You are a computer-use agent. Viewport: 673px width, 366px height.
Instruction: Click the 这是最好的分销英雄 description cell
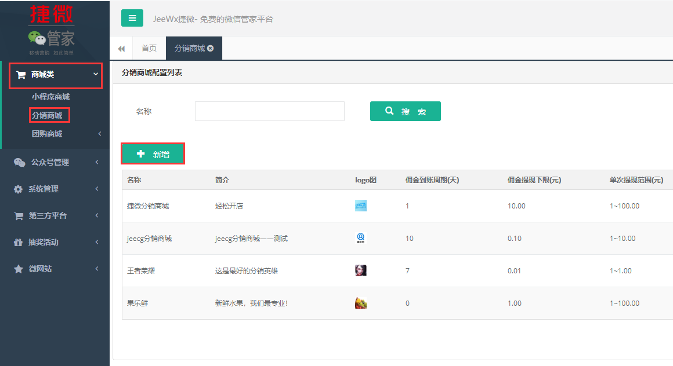pyautogui.click(x=247, y=271)
